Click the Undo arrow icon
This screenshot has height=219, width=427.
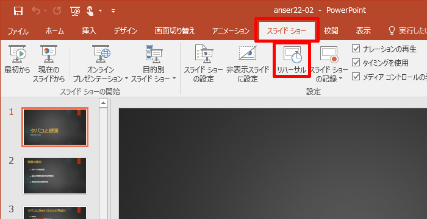[x=36, y=11]
